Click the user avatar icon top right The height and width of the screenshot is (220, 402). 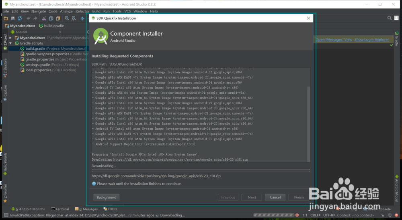point(396,18)
